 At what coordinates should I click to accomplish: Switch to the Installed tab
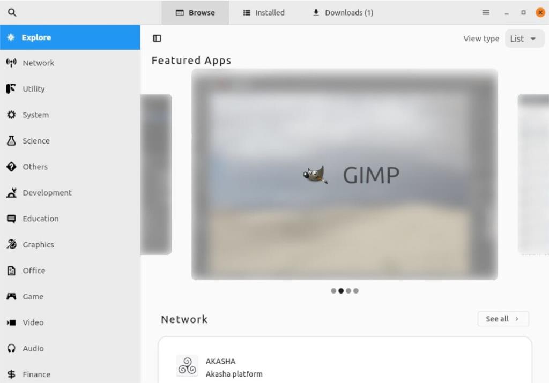tap(263, 12)
